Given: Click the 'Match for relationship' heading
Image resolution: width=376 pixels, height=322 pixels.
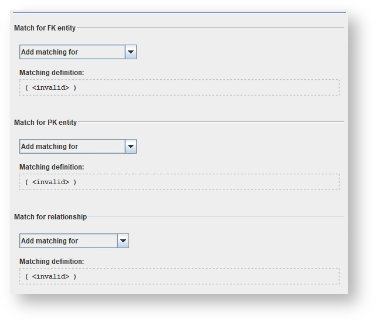Looking at the screenshot, I should point(50,217).
